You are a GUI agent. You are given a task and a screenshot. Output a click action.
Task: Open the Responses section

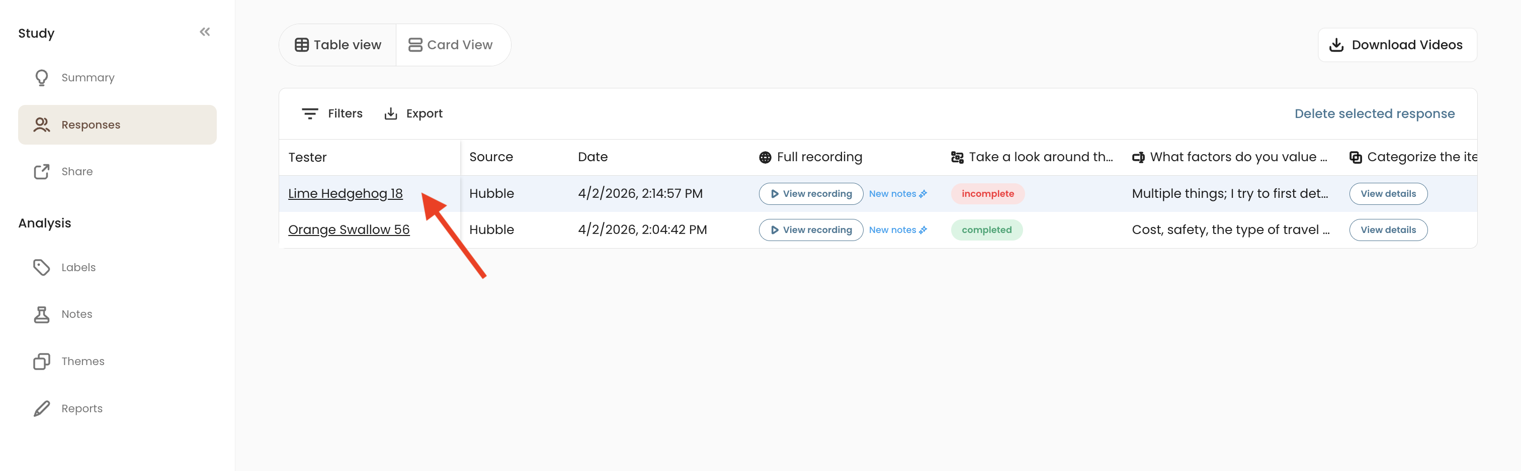point(117,125)
